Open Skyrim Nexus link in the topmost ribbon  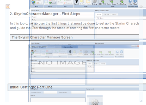click(111, 2)
